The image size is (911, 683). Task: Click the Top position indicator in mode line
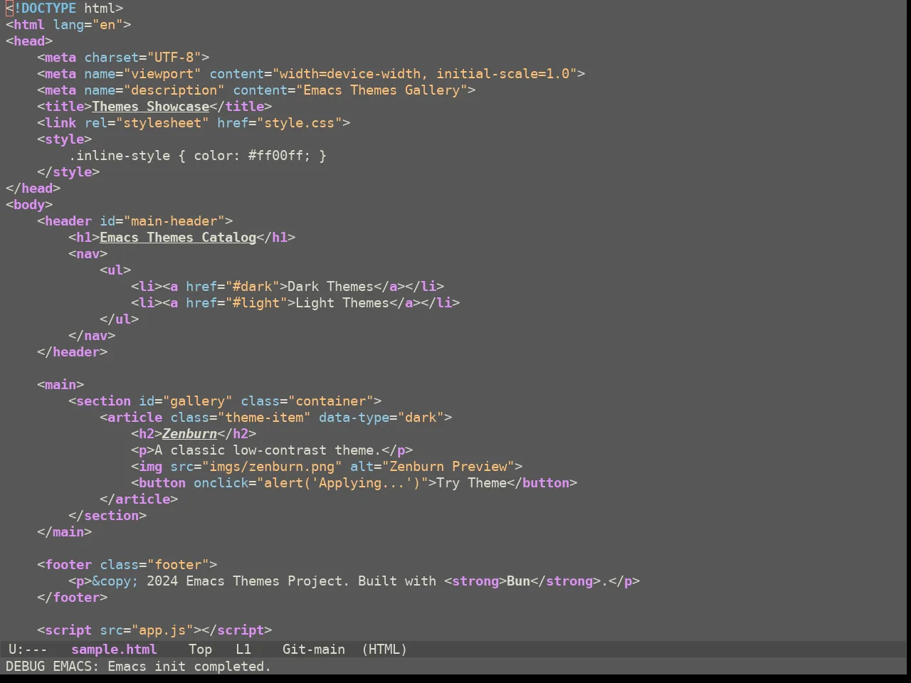[x=200, y=650]
